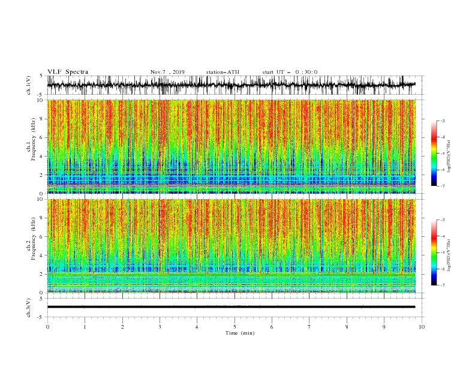The height and width of the screenshot is (367, 475).
Task: Click the "6" tick on the time axis
Action: point(272,327)
